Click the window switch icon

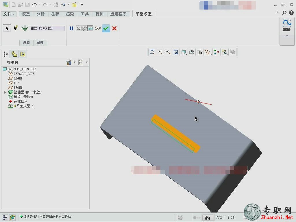(63, 5)
